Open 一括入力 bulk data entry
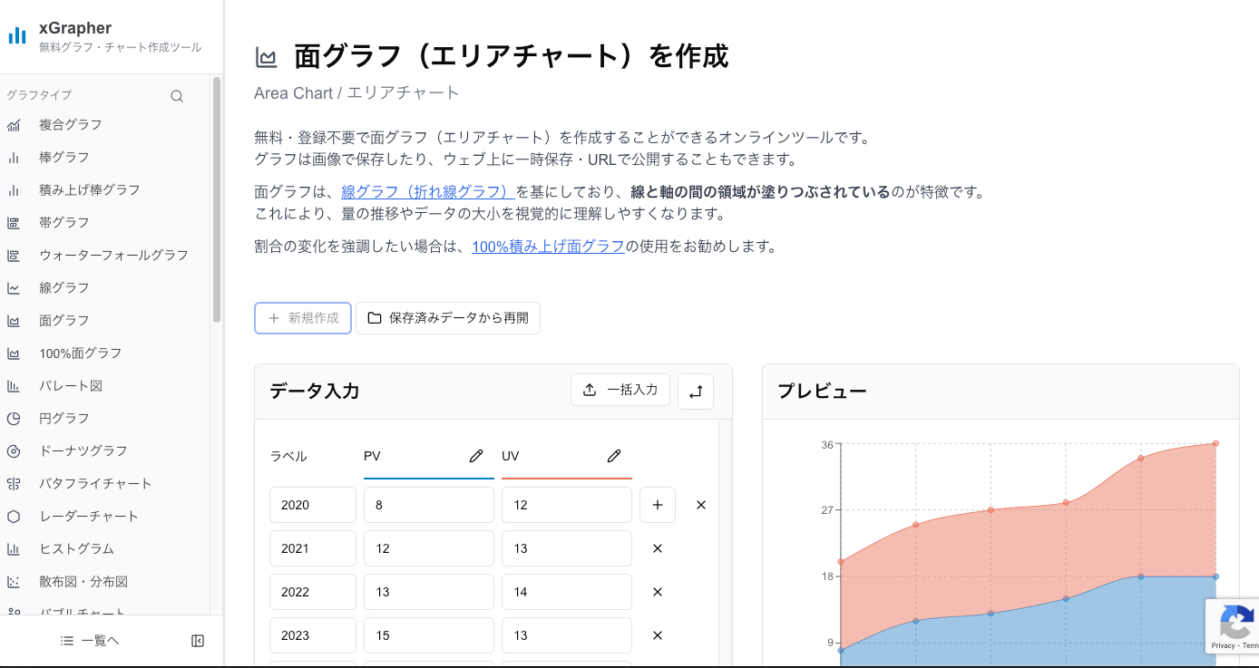The image size is (1259, 668). [x=620, y=390]
